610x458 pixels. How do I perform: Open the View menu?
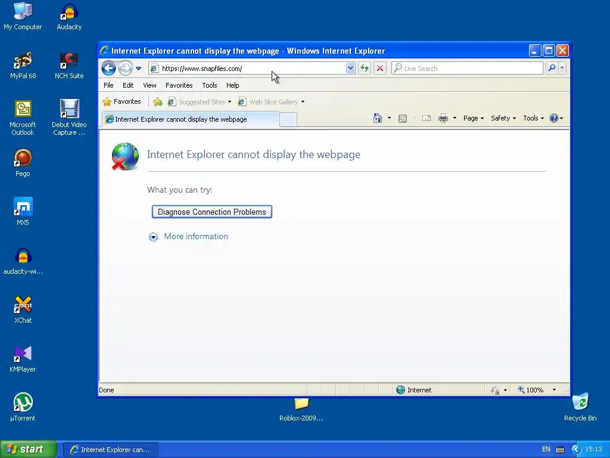150,85
